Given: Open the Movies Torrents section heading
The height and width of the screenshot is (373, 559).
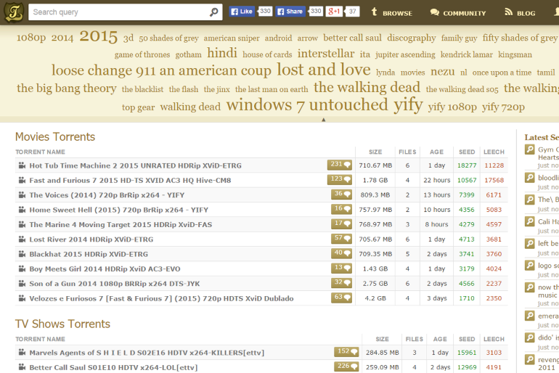Looking at the screenshot, I should click(x=55, y=136).
